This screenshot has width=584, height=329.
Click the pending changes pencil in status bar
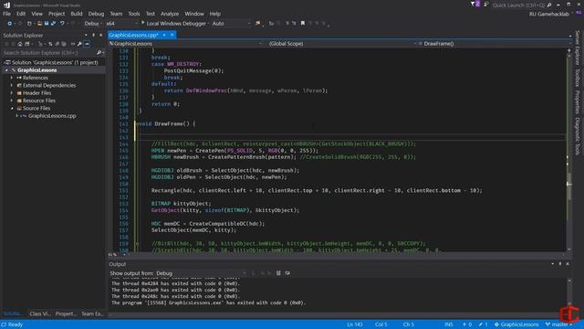[x=484, y=324]
